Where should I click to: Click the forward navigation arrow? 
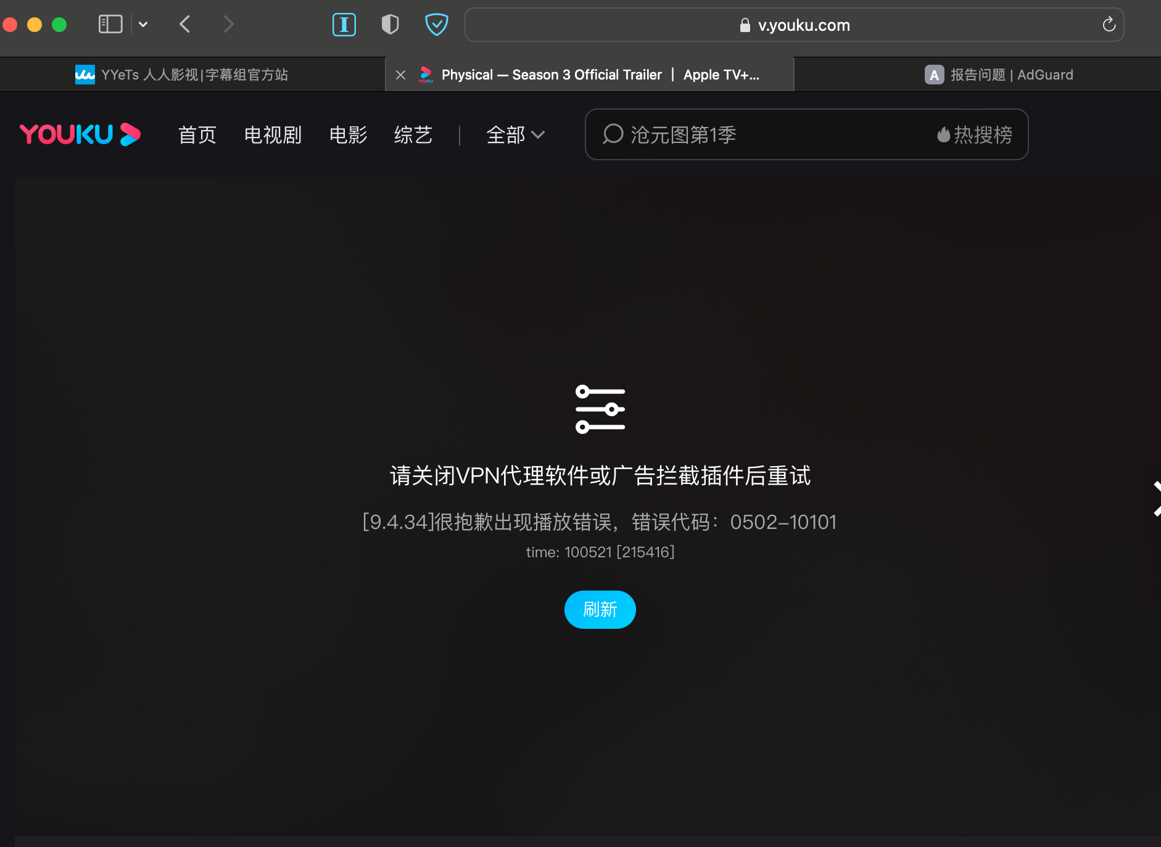228,24
